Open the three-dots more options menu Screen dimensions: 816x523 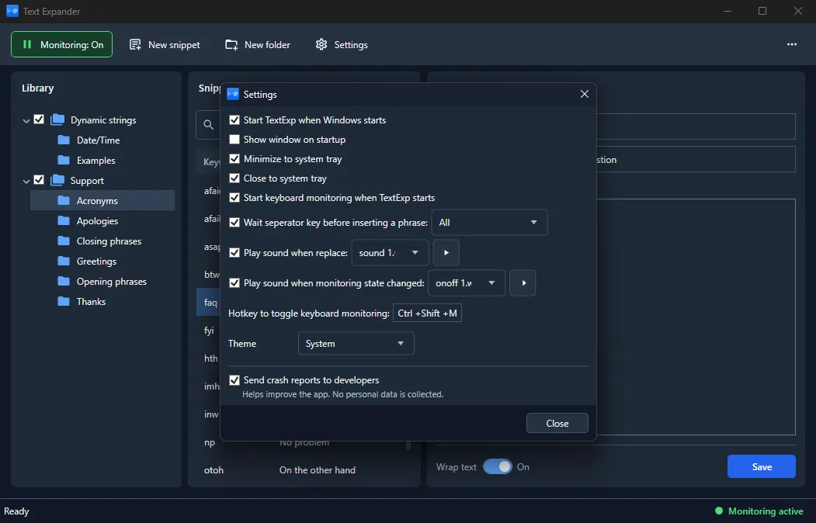point(791,44)
